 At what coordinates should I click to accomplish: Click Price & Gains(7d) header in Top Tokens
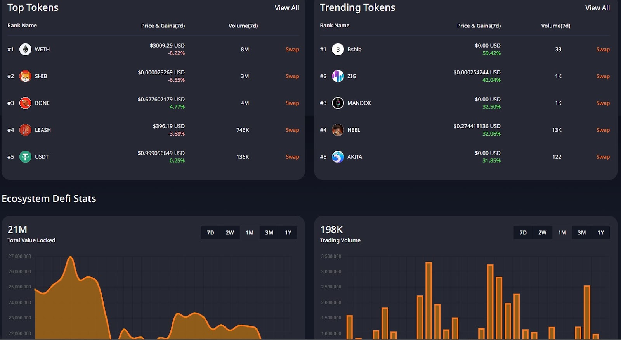pos(163,26)
